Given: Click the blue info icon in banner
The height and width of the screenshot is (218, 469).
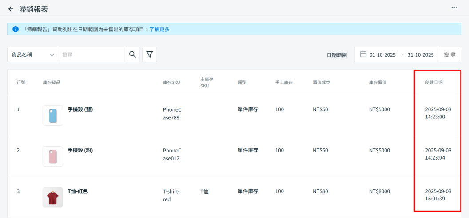Looking at the screenshot, I should pos(16,29).
